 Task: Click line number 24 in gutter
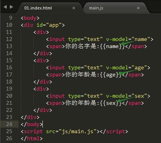pyautogui.click(x=9, y=124)
